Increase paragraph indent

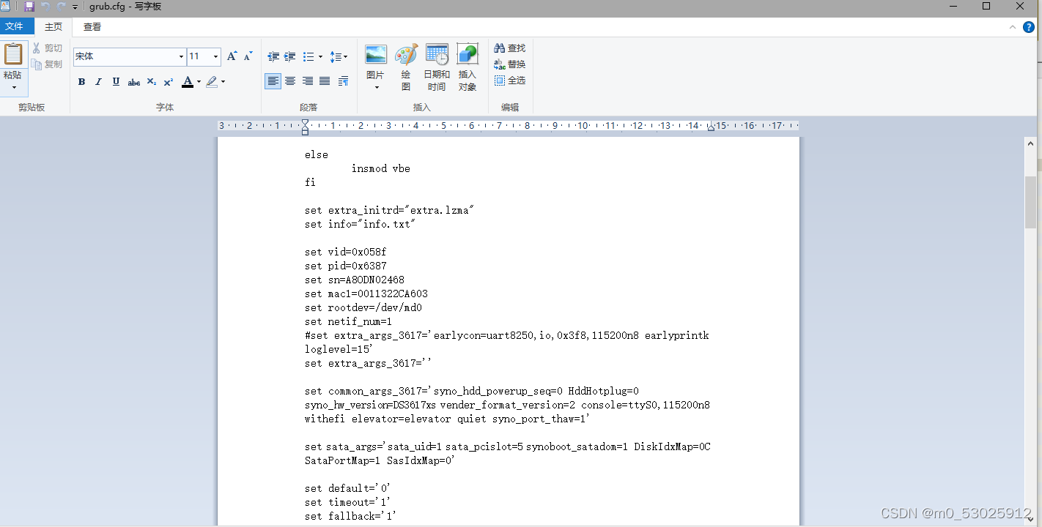290,56
